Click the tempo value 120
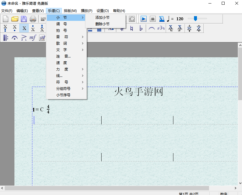 click(x=180, y=19)
